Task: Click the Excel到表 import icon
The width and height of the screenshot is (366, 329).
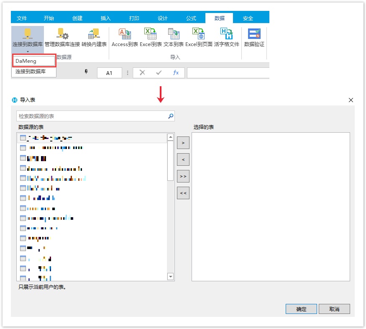Action: tap(151, 34)
